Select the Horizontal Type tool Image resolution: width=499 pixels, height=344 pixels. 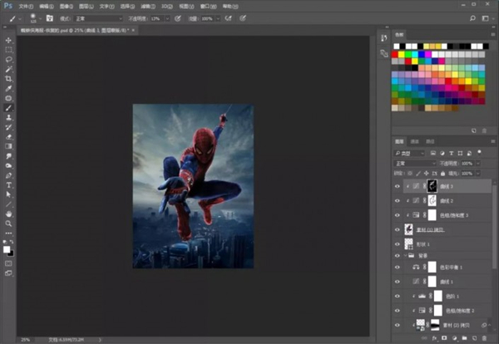pos(9,184)
